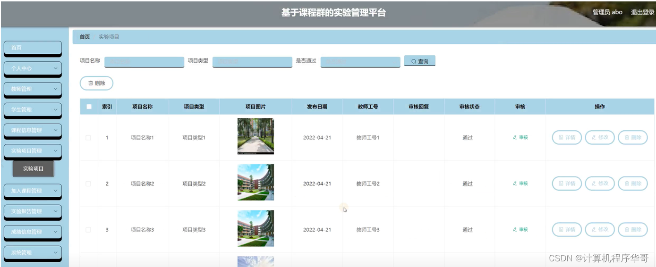Click the cell 项目类型1
Screen dimensions: 656x267
tap(194, 138)
